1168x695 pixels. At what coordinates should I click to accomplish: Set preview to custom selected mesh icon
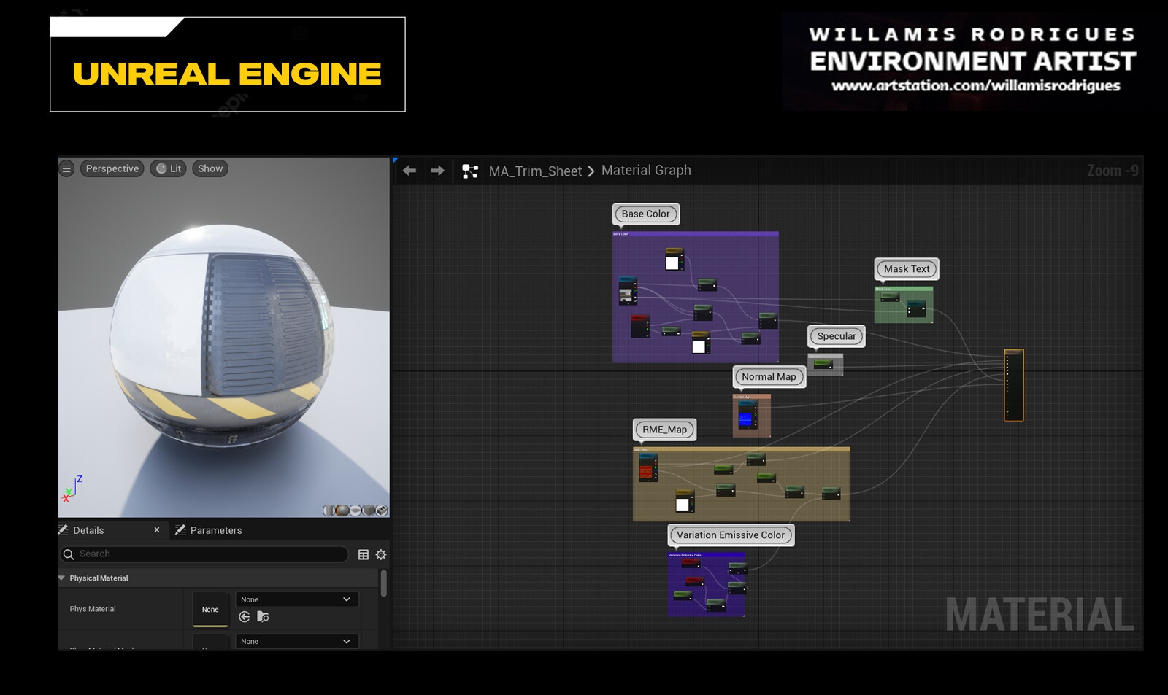pos(381,510)
